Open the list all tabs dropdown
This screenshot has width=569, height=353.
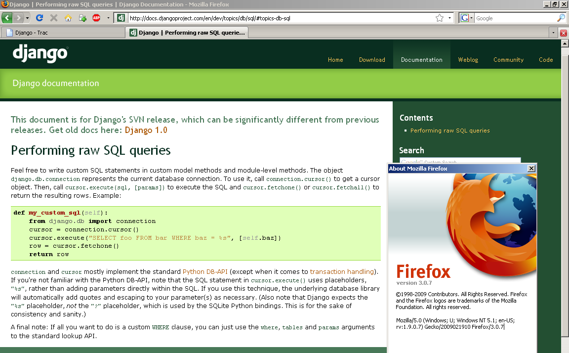[x=553, y=33]
